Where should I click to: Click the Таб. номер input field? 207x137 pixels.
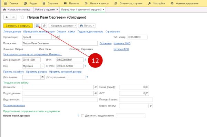(x=137, y=37)
